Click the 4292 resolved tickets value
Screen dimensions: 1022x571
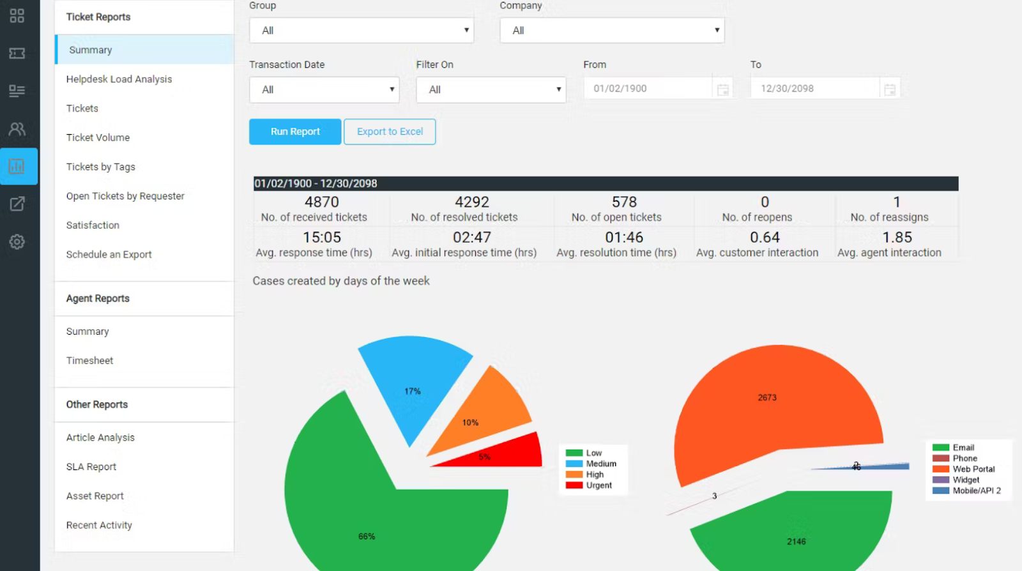click(472, 202)
